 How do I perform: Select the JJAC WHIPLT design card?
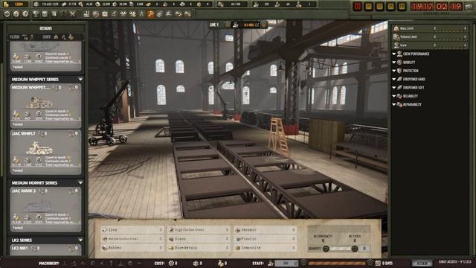tap(46, 152)
